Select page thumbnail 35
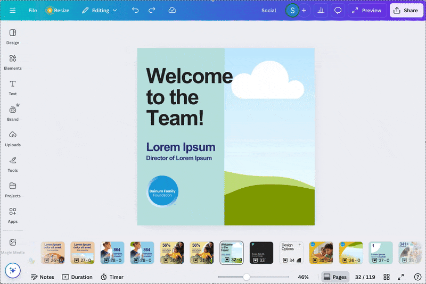 pos(321,253)
